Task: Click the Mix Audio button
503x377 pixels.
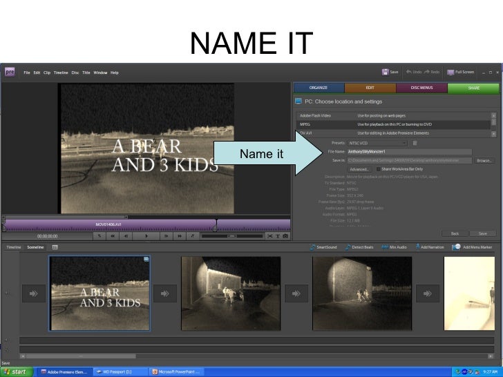Action: [395, 247]
